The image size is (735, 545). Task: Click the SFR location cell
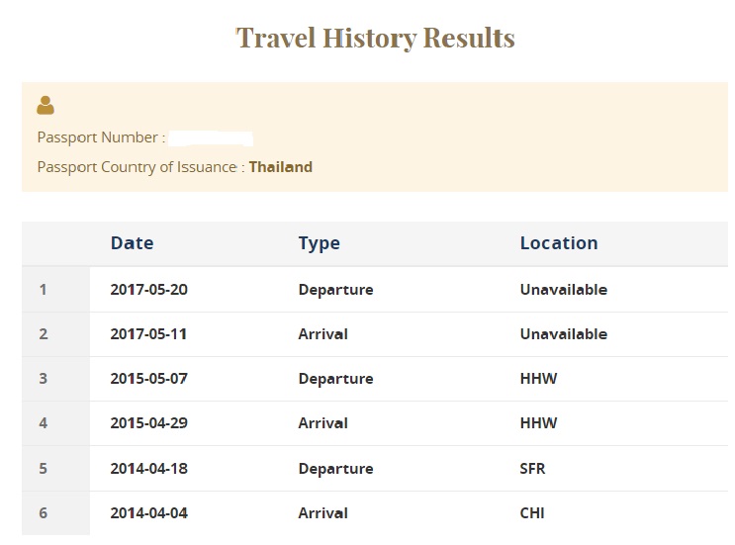pyautogui.click(x=534, y=469)
